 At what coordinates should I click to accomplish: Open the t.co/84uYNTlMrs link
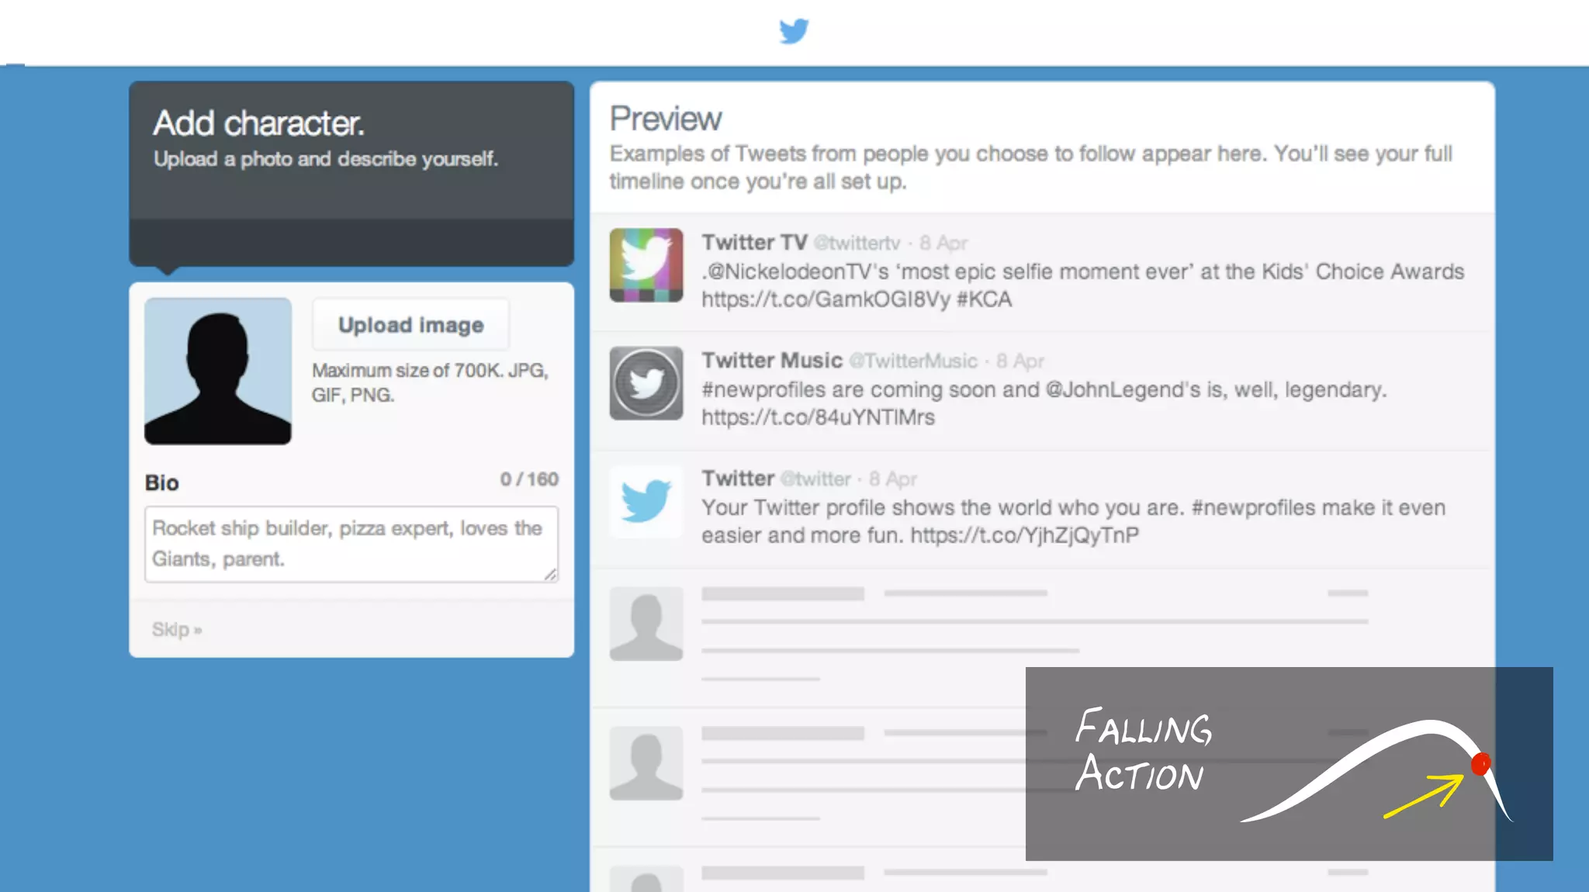pyautogui.click(x=818, y=417)
